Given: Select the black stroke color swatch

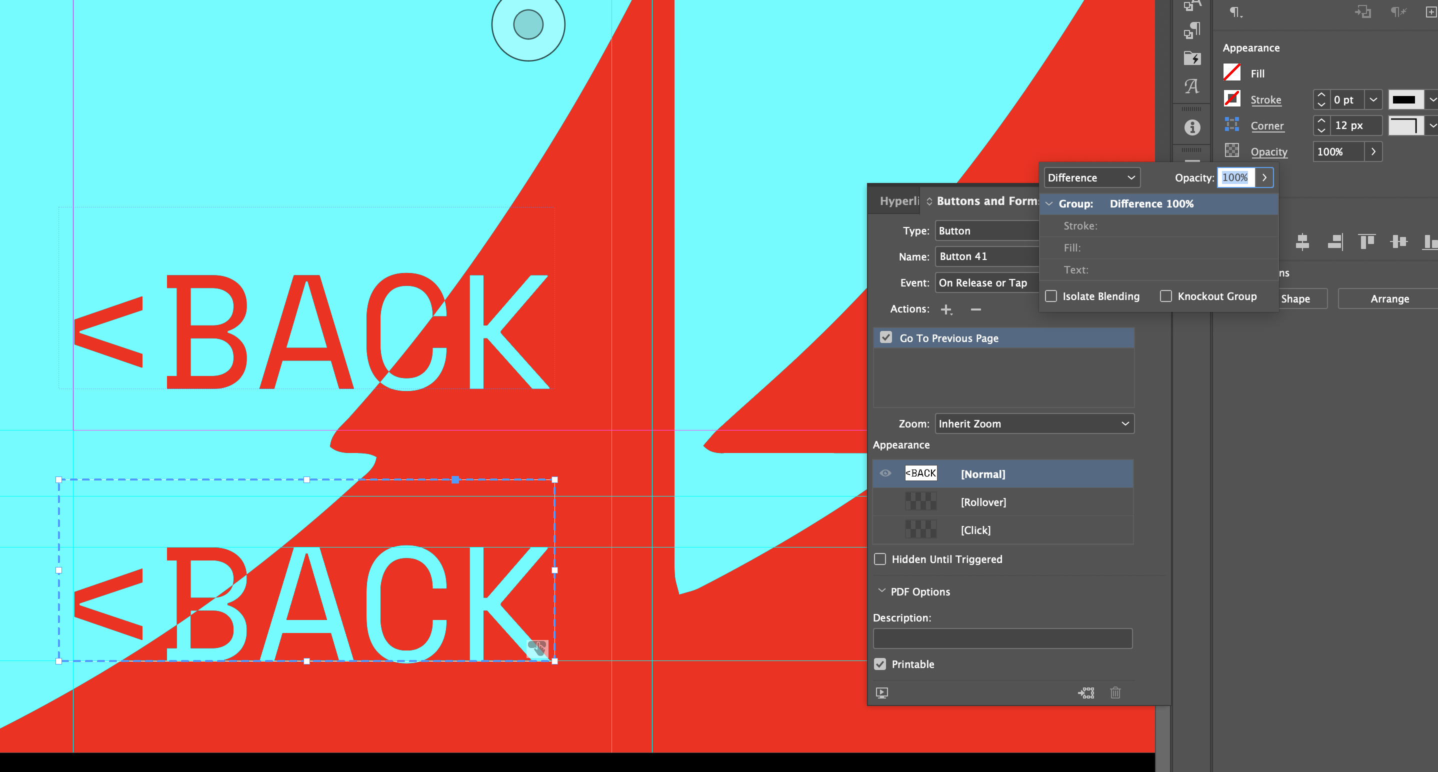Looking at the screenshot, I should [x=1406, y=99].
